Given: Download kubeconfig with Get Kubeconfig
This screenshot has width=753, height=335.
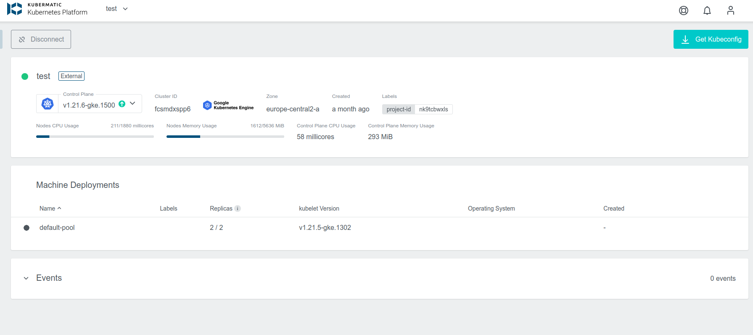Looking at the screenshot, I should (711, 39).
